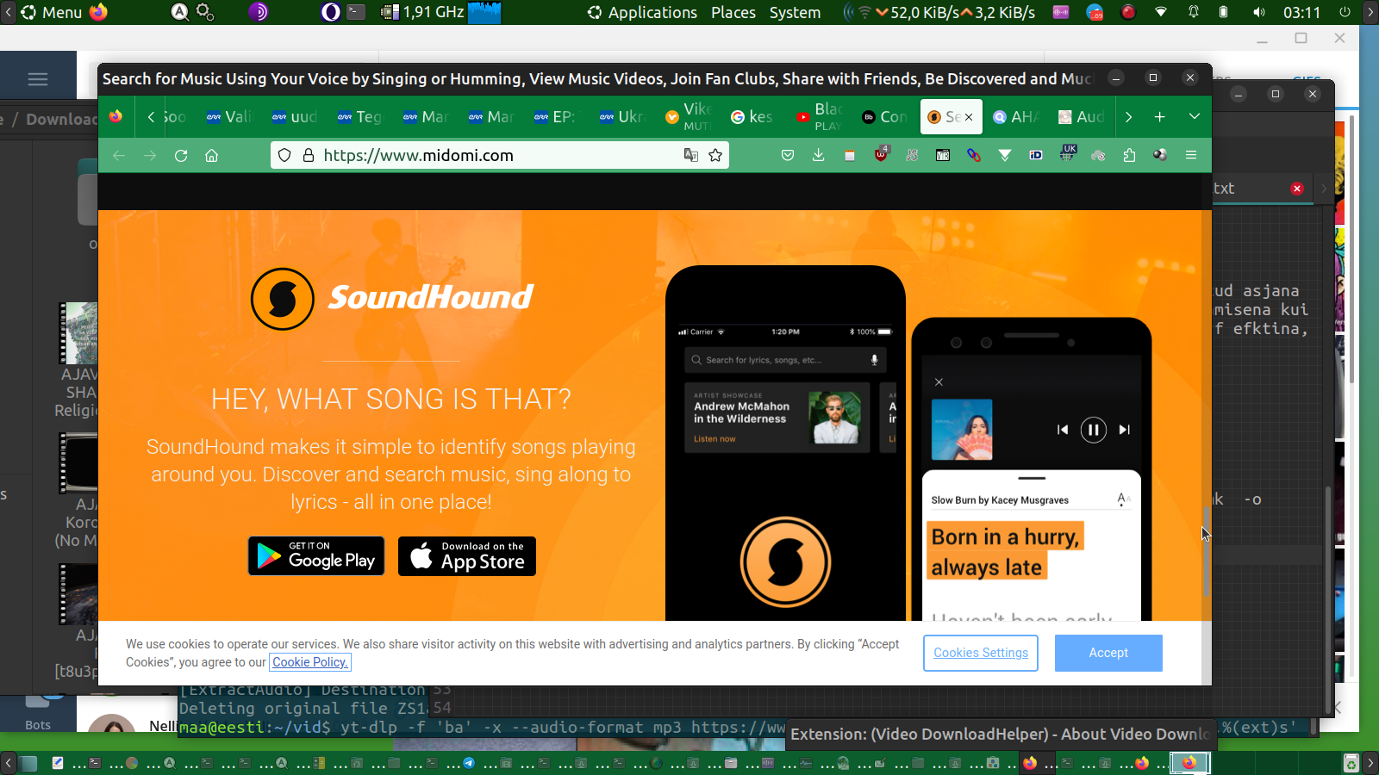Open uBlock Origin extension icon
Viewport: 1379px width, 775px height.
click(x=881, y=155)
